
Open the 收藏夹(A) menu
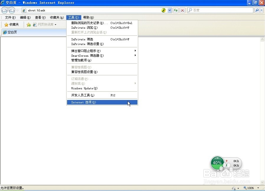(57, 17)
